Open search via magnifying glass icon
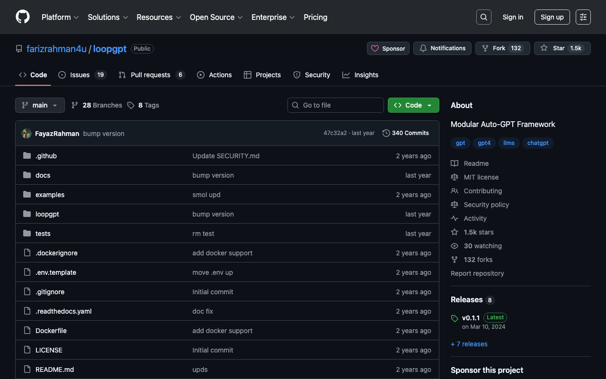 [x=483, y=17]
